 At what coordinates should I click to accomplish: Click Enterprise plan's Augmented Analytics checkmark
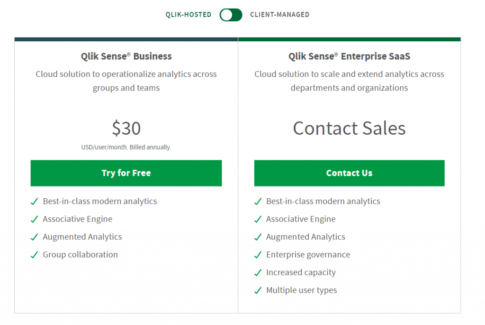258,237
